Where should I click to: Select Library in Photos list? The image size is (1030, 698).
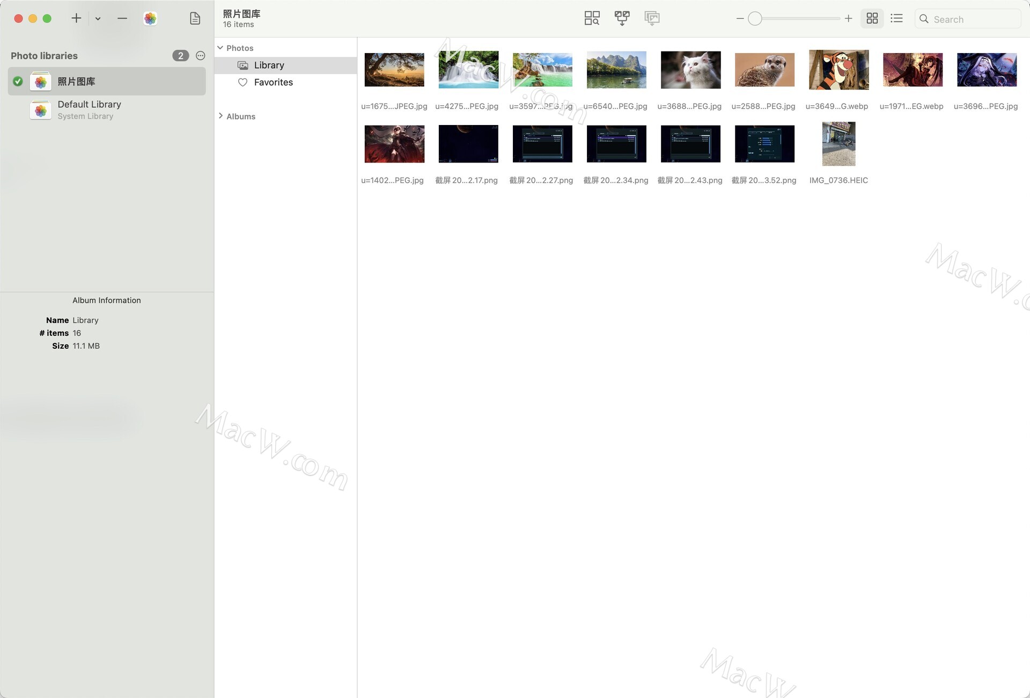(286, 65)
